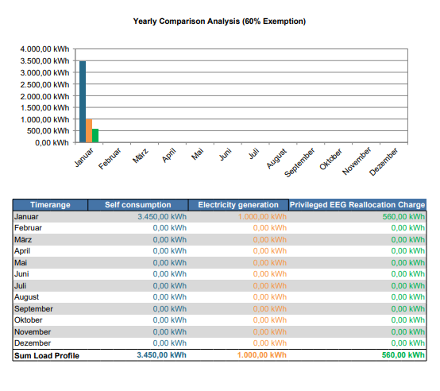Select the Self consumption column header
440x391 pixels.
tap(137, 205)
